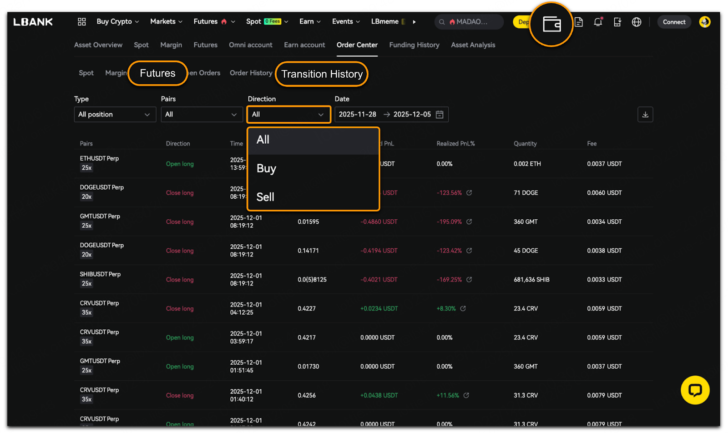Open the live chat support bubble
The width and height of the screenshot is (728, 433).
[695, 390]
